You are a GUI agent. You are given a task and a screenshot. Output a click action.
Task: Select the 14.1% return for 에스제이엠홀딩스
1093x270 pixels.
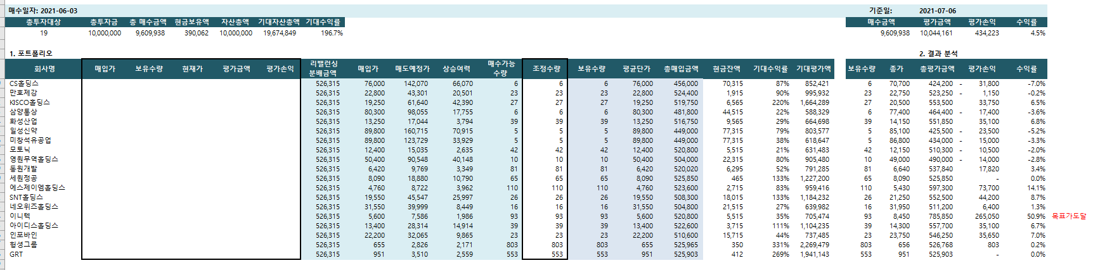coord(1037,188)
